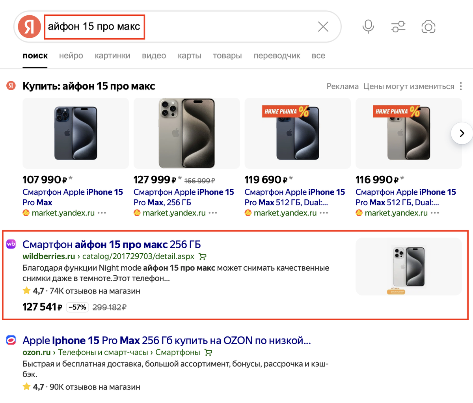Open product image priced 116 990 ₽
Viewport: 473px width, 403px height.
click(409, 133)
